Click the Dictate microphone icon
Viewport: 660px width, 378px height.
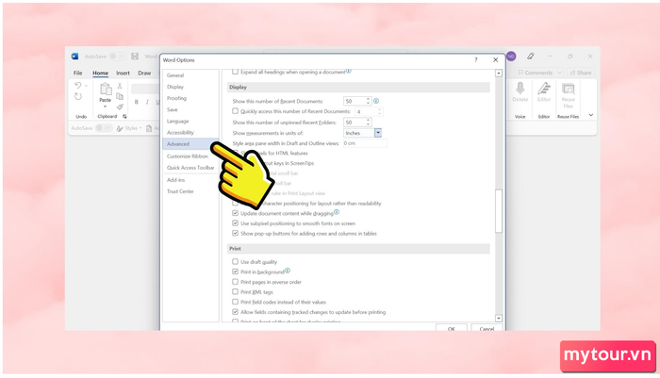(x=520, y=89)
